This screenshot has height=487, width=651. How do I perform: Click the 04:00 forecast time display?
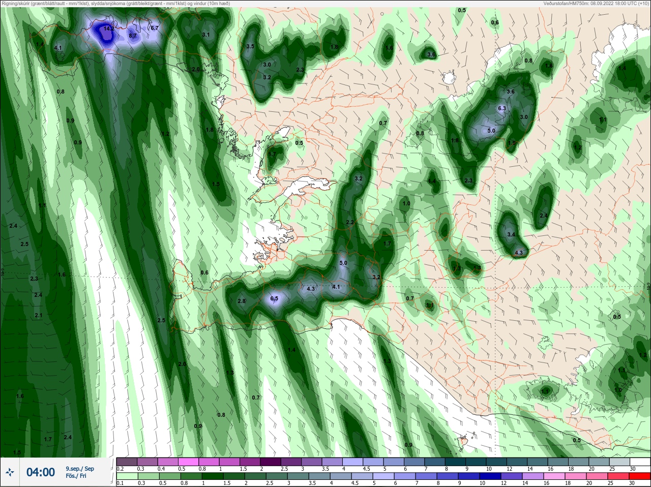point(41,472)
